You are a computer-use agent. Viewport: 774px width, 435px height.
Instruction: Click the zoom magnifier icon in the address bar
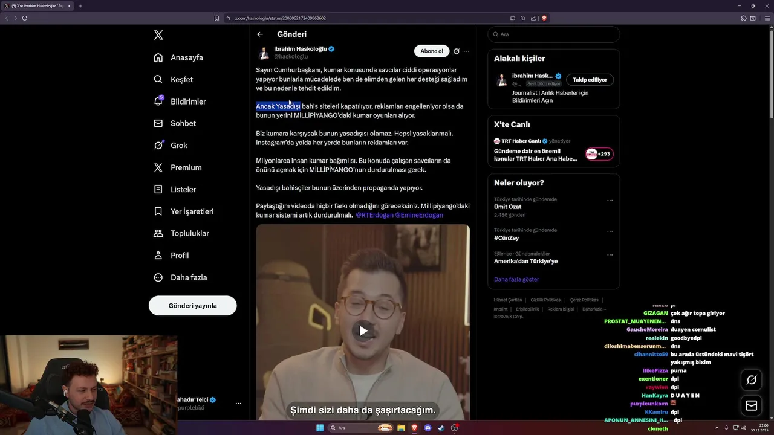click(x=523, y=18)
